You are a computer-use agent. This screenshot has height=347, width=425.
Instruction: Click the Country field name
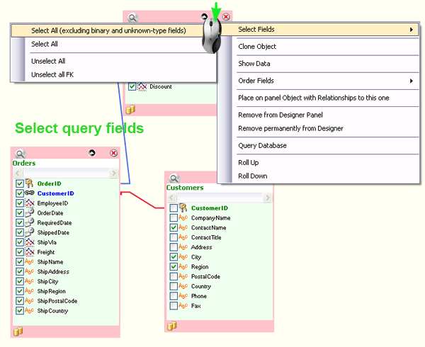201,286
